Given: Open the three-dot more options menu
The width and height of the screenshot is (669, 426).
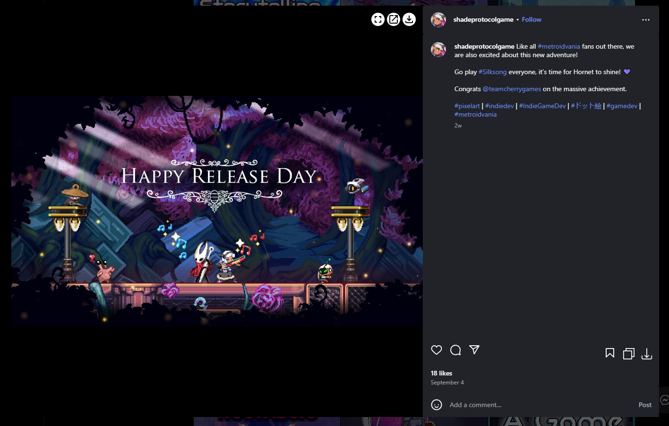Looking at the screenshot, I should (646, 20).
